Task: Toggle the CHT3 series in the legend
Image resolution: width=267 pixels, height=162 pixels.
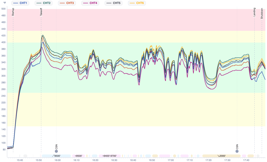Action: pos(67,3)
